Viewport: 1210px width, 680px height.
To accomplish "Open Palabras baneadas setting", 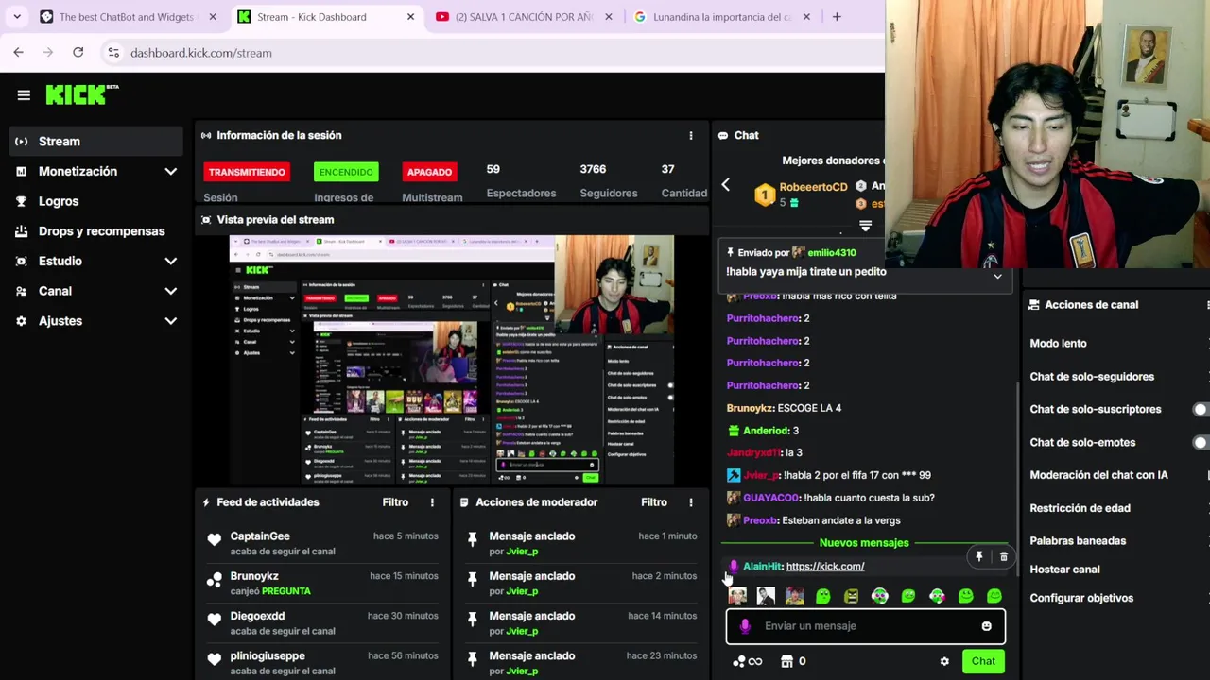I will pyautogui.click(x=1078, y=541).
